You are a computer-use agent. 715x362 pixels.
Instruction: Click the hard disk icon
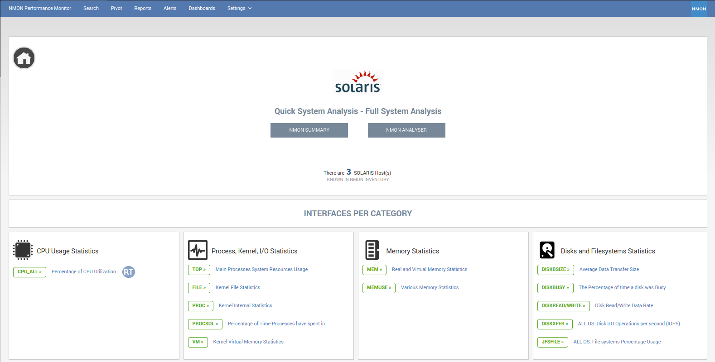(x=547, y=250)
